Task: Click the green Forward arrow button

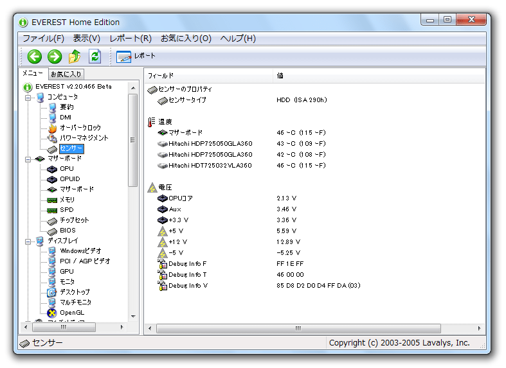Action: pos(55,57)
